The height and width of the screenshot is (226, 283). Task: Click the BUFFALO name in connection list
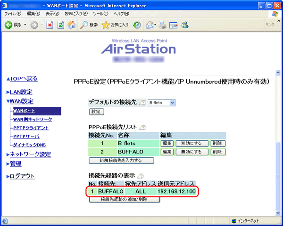131,152
